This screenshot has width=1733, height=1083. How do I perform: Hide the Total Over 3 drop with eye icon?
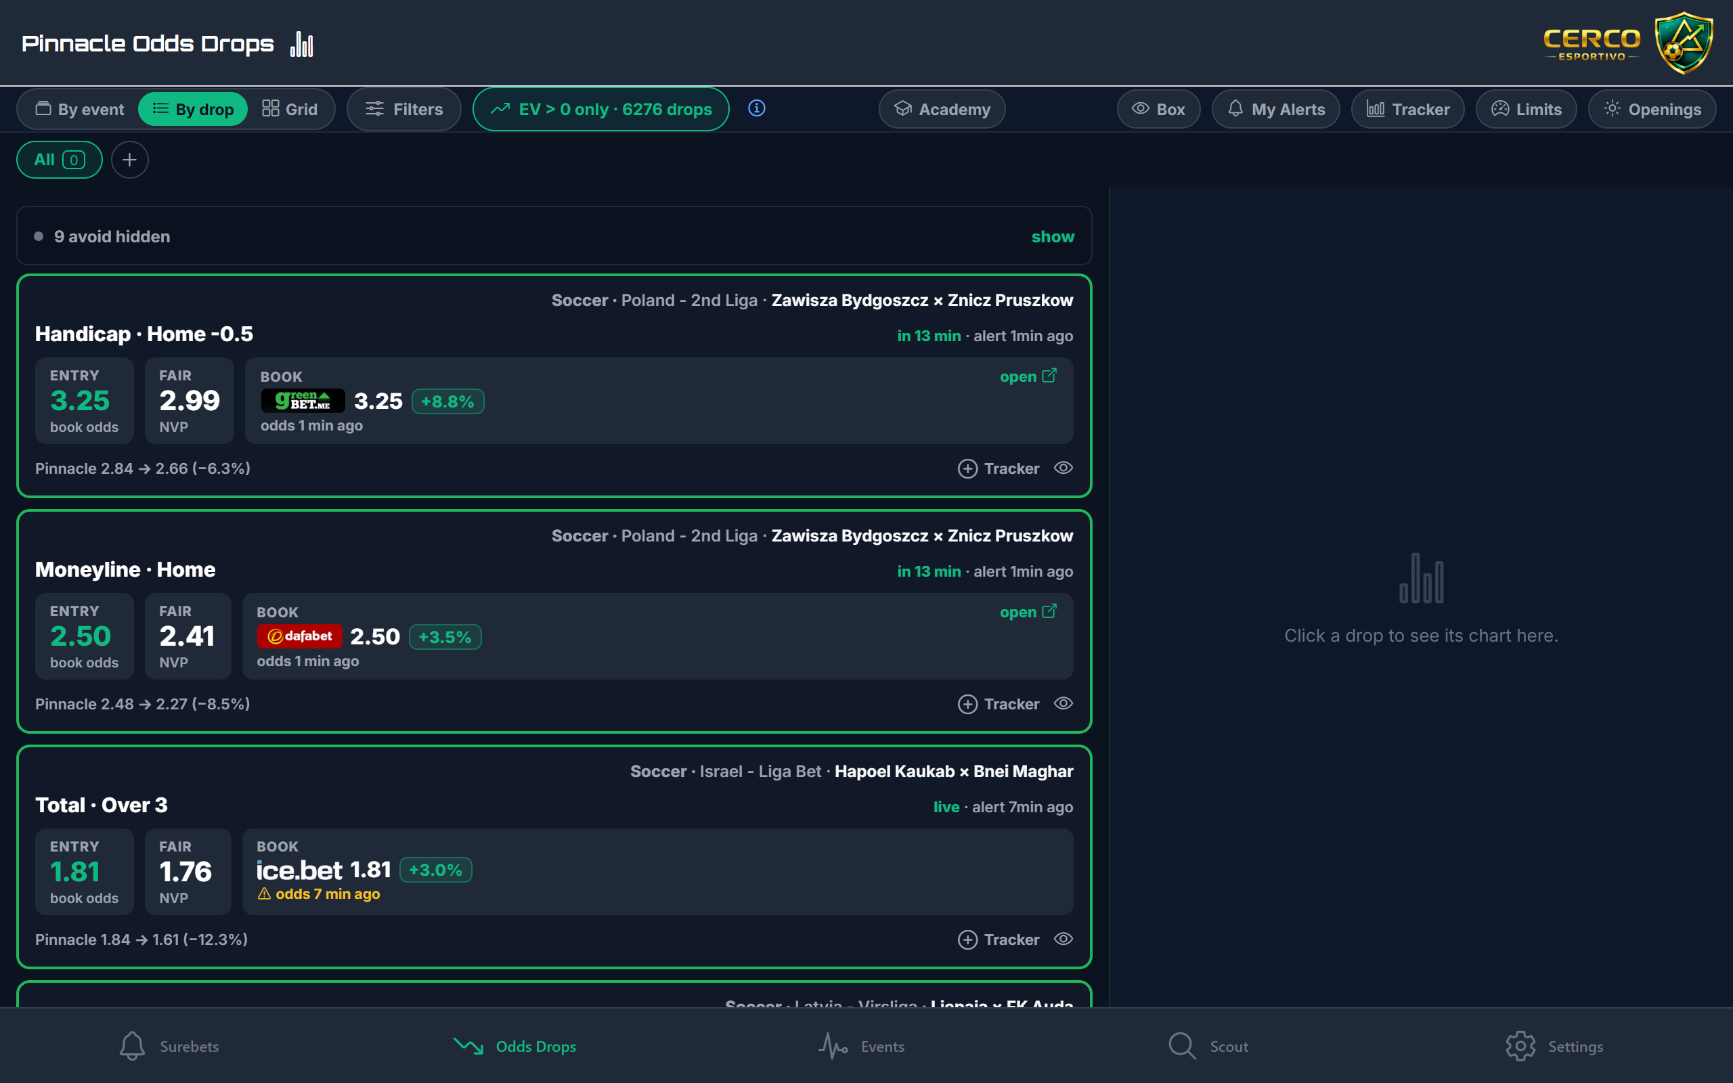click(1063, 939)
